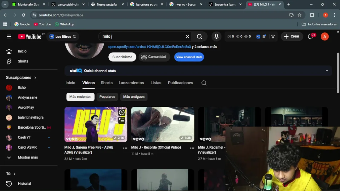Open account avatar menu in YouTube header
340x191 pixels.
point(325,37)
